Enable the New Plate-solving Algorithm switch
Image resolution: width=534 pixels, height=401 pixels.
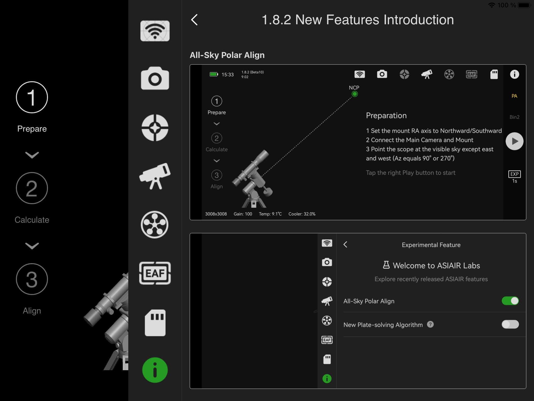point(510,324)
